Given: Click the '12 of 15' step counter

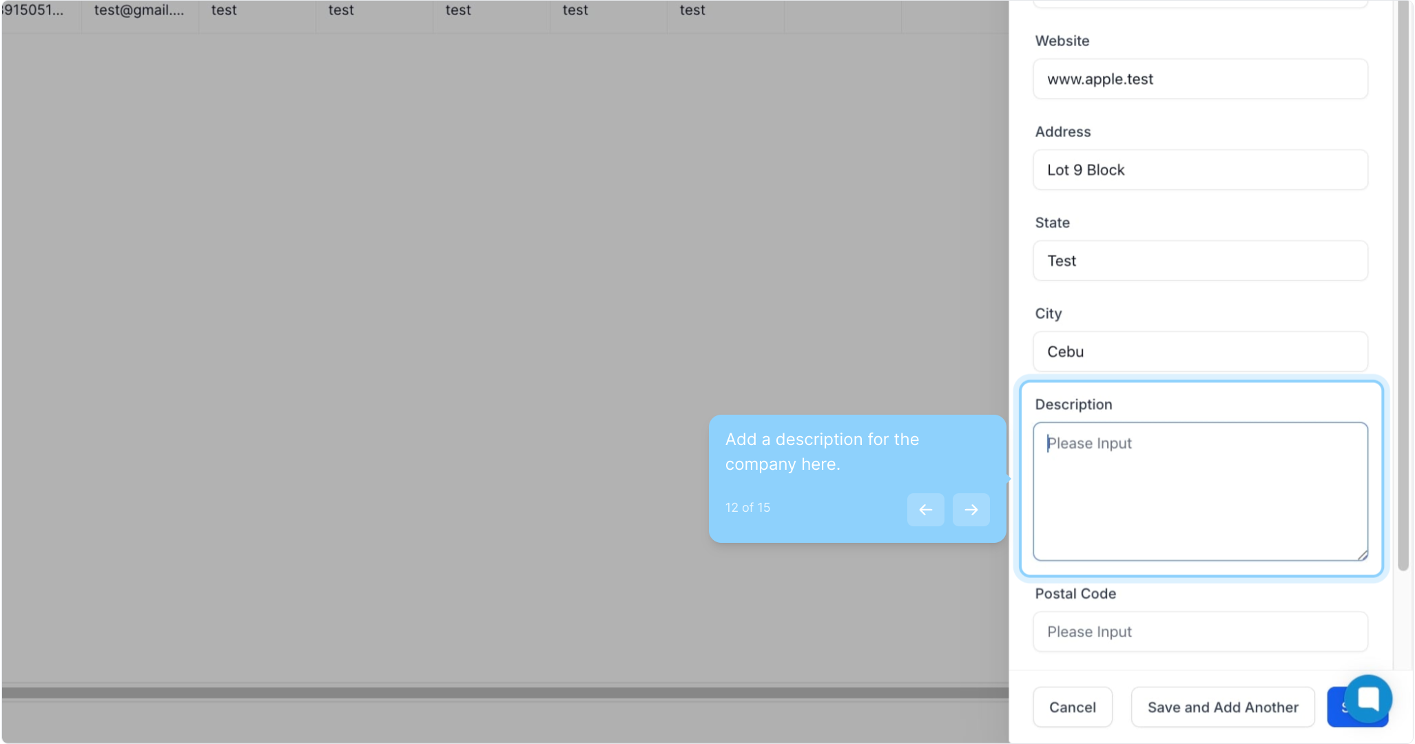Looking at the screenshot, I should pyautogui.click(x=747, y=508).
